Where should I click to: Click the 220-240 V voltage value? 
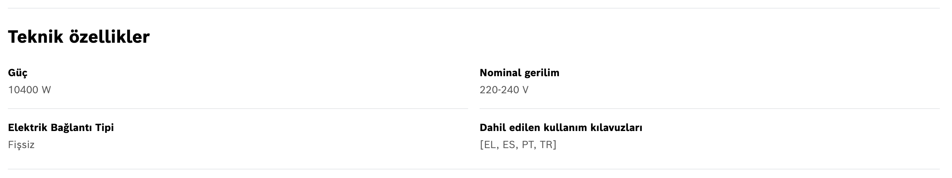click(x=504, y=90)
